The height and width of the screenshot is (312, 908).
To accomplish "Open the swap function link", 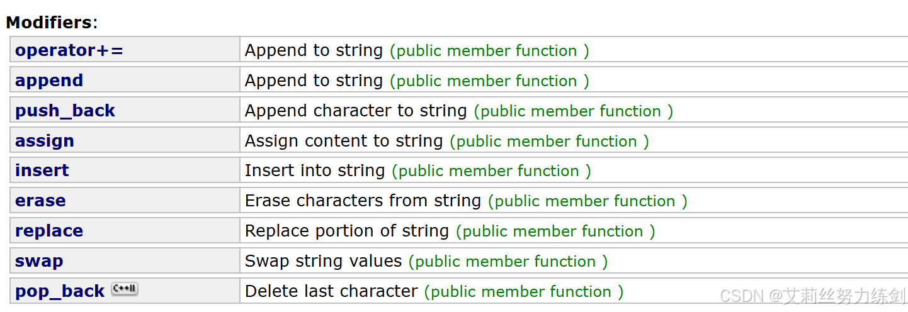I will coord(39,261).
